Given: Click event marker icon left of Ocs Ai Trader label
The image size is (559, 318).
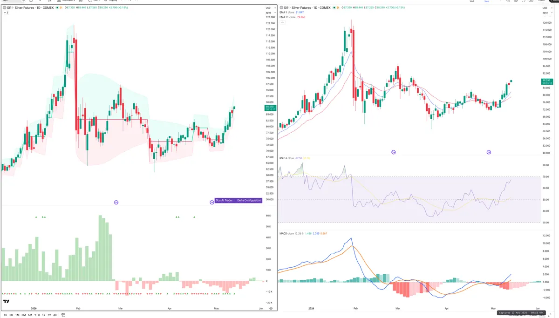Looking at the screenshot, I should coord(212,202).
